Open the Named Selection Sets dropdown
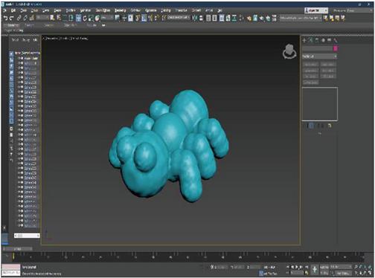Viewport: 375px width, 278px height. point(179,18)
